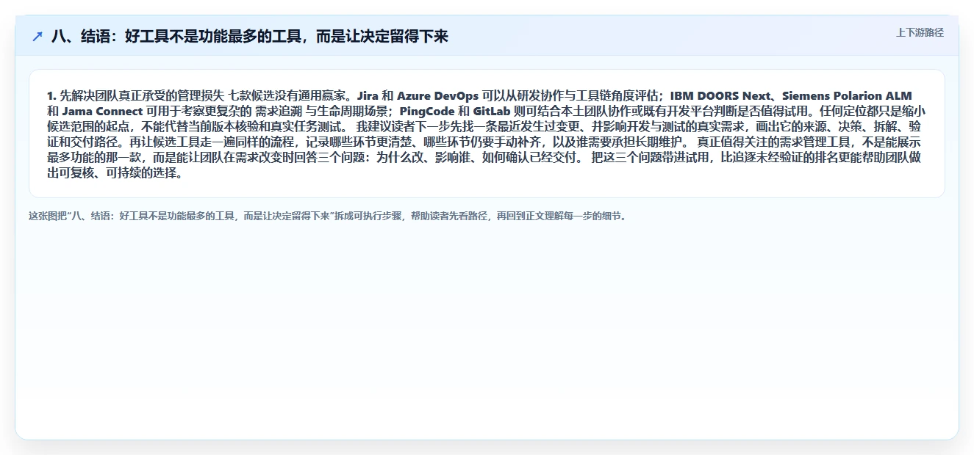This screenshot has width=974, height=455.
Task: Click the '需求追溯' phrase in the paragraph
Action: point(279,112)
